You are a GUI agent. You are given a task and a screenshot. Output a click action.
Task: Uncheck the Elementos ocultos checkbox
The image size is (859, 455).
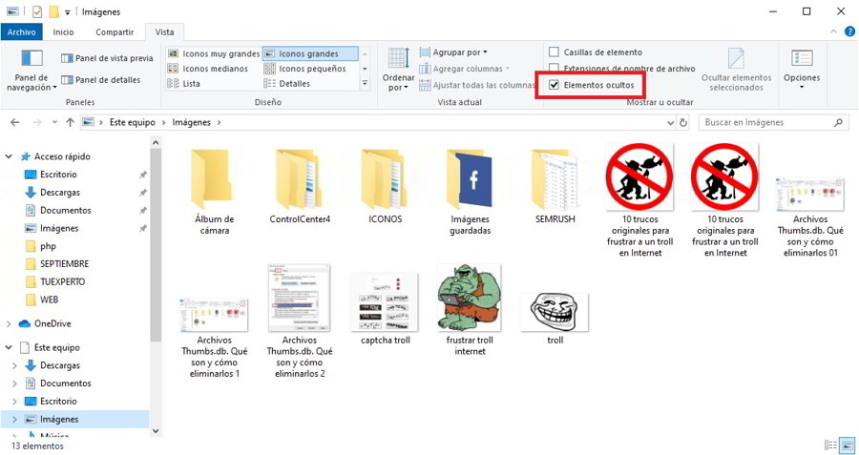(x=555, y=85)
